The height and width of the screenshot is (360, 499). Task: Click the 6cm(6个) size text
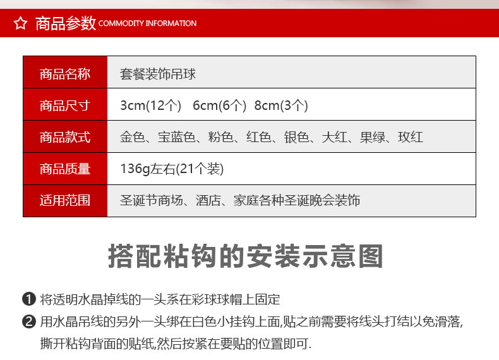click(x=219, y=105)
